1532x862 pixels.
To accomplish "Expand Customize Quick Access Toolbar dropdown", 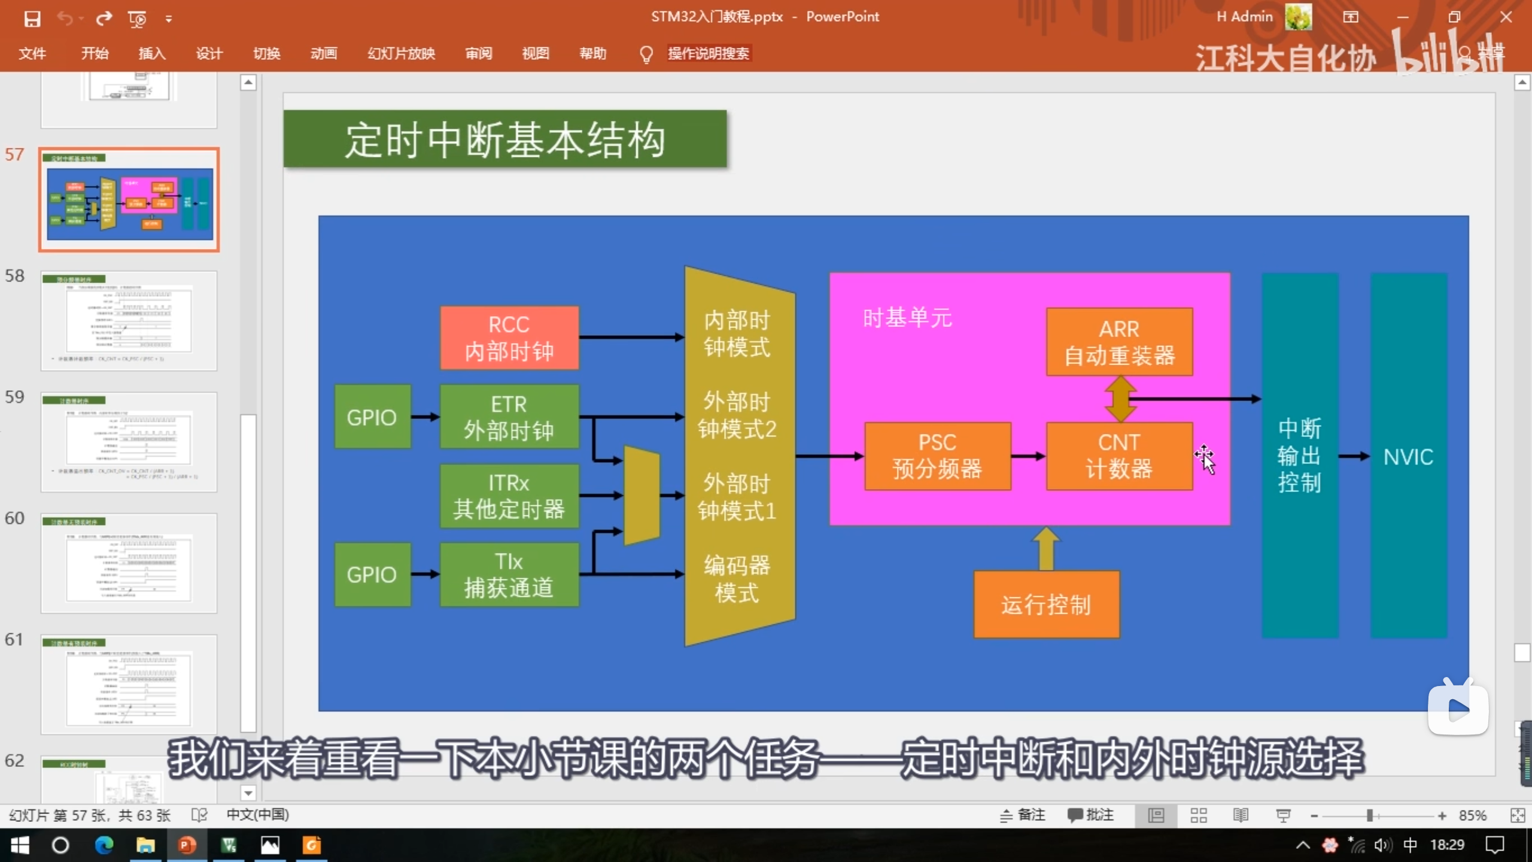I will [x=169, y=20].
